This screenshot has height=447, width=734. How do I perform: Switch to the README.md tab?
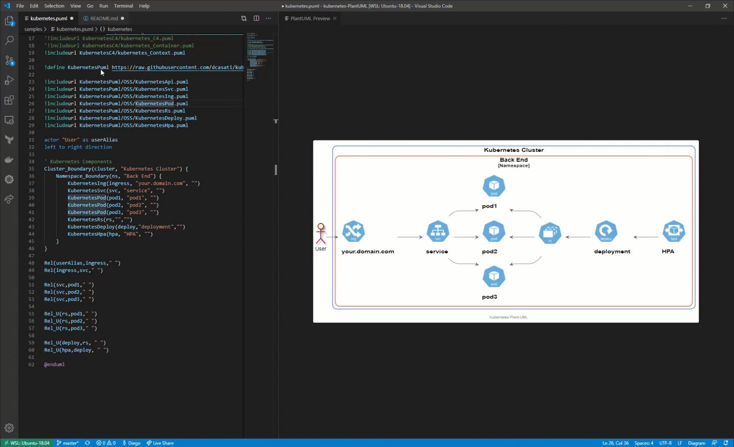pyautogui.click(x=104, y=18)
